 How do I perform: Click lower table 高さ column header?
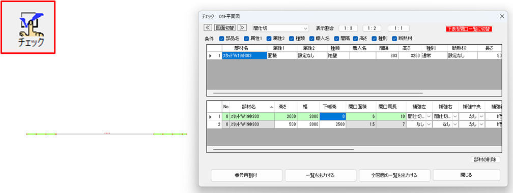coord(286,106)
